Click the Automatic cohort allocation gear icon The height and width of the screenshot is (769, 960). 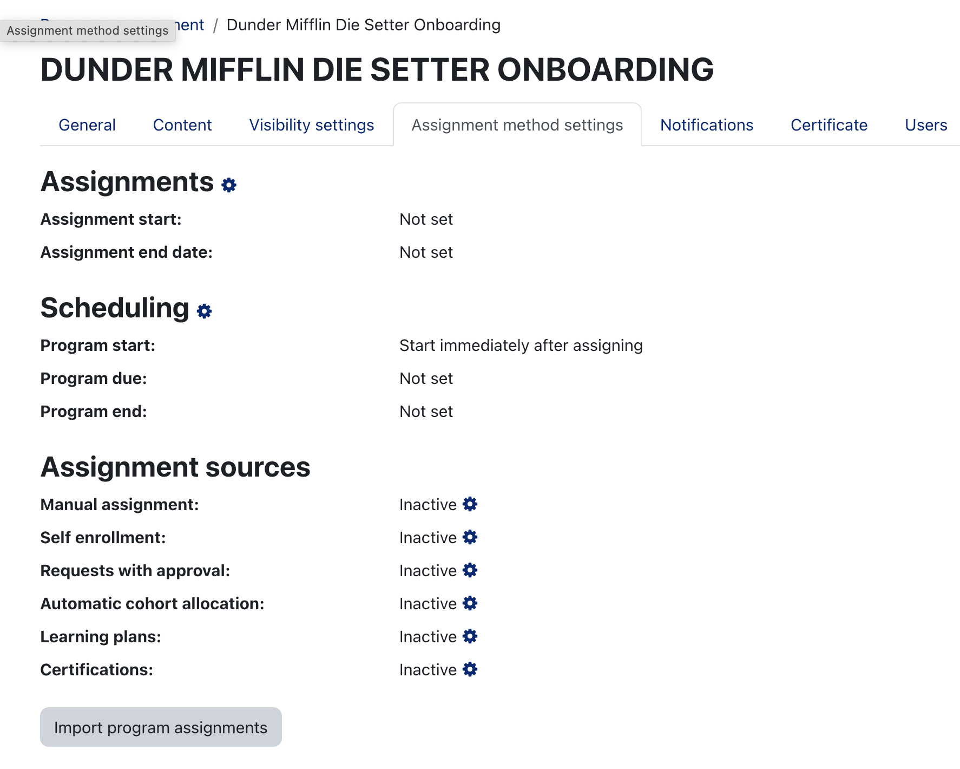pyautogui.click(x=470, y=603)
